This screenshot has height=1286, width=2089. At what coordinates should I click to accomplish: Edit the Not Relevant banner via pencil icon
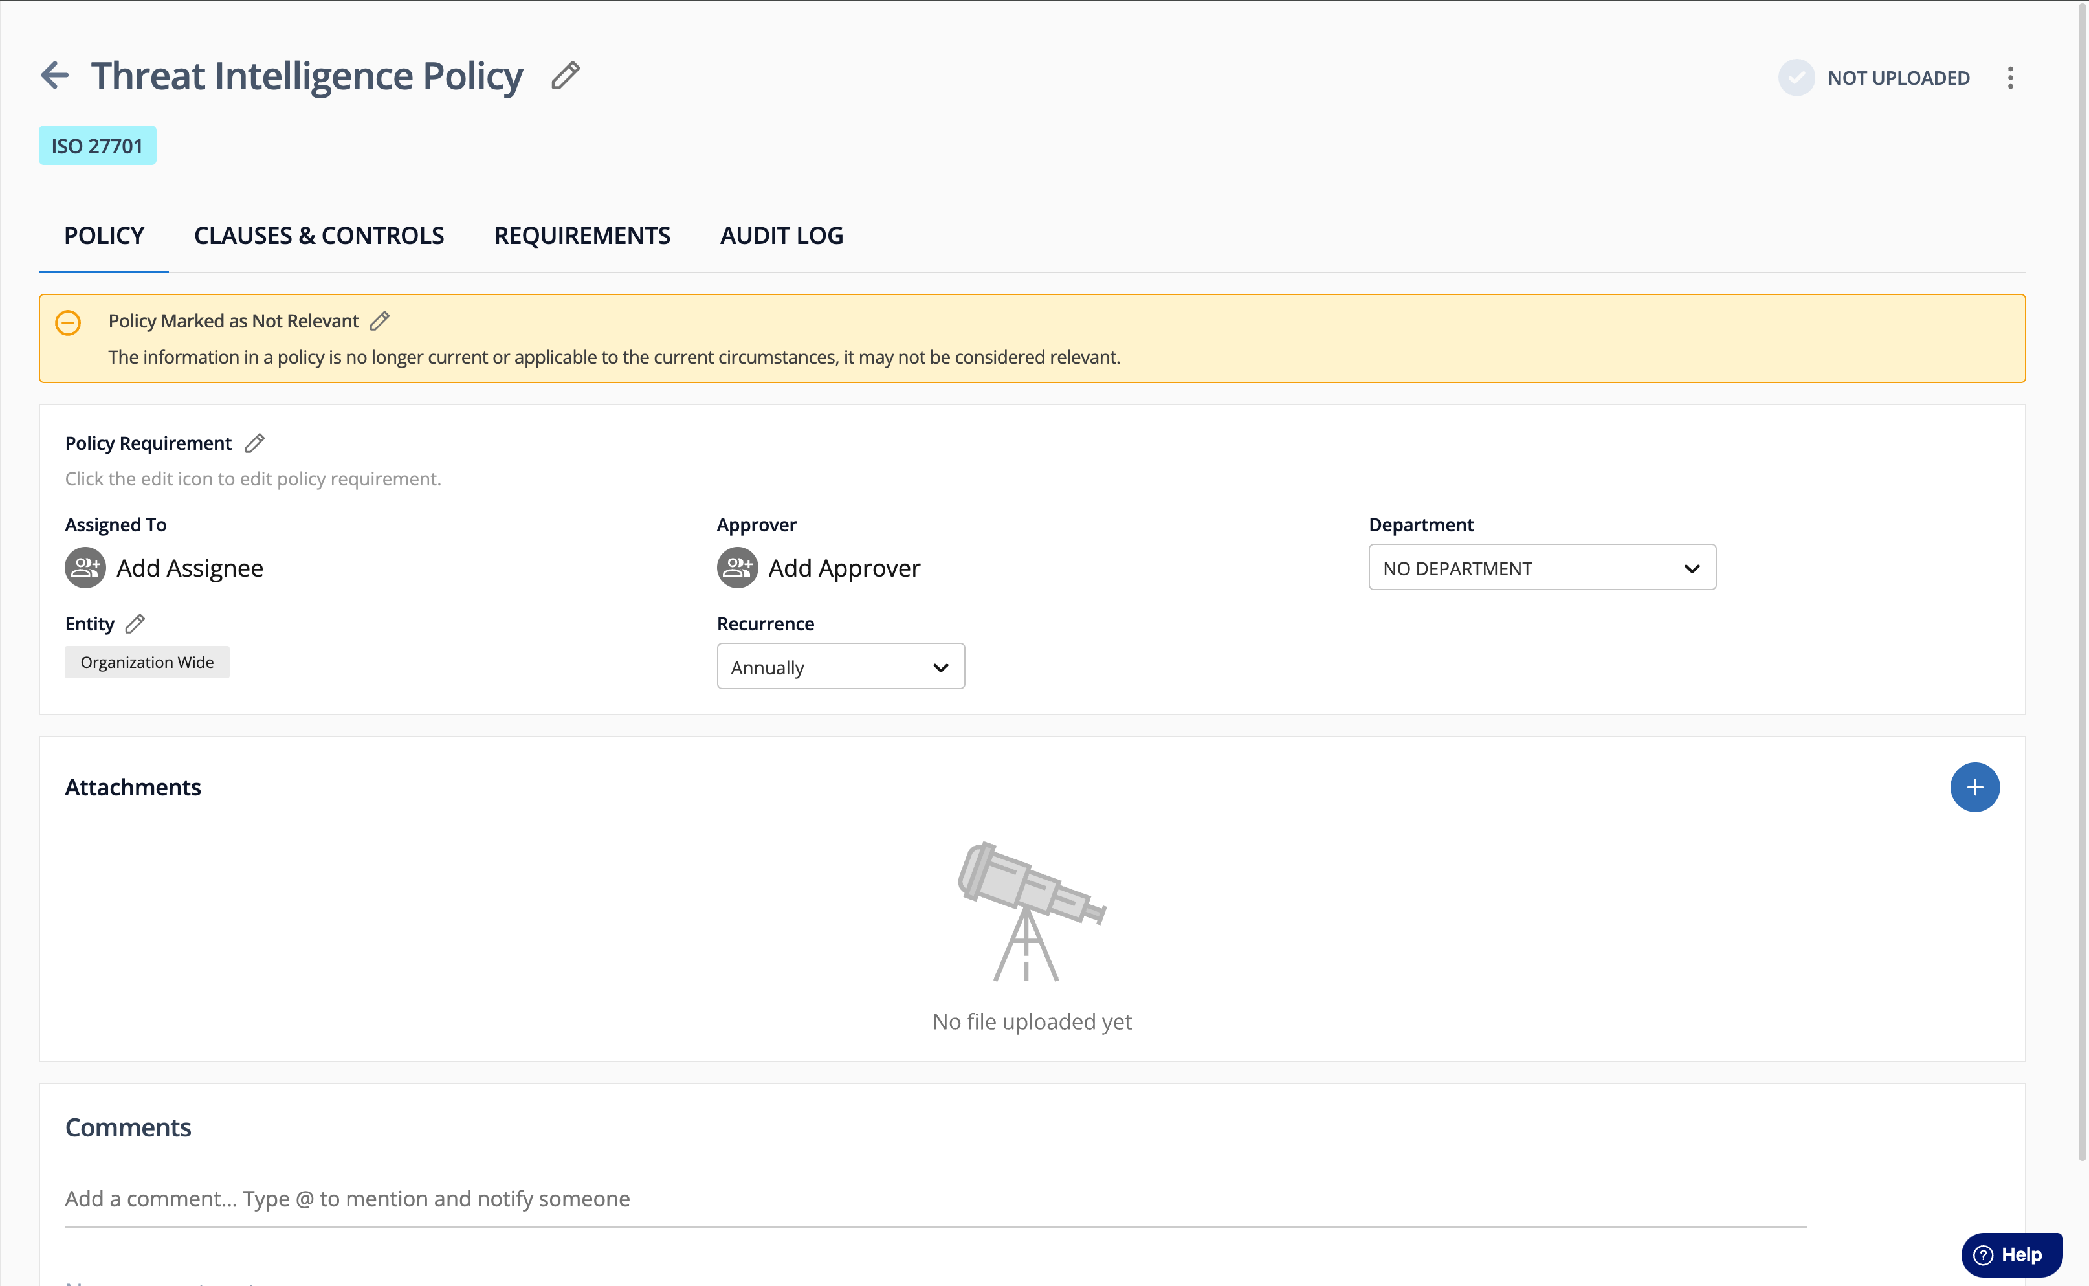pos(380,320)
